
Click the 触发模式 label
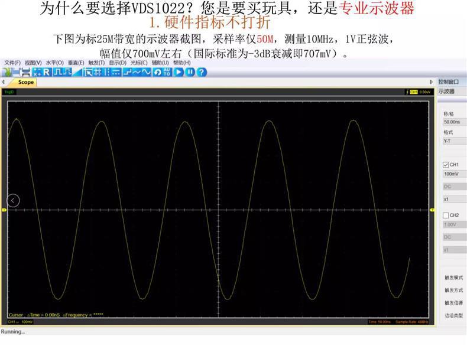[454, 278]
